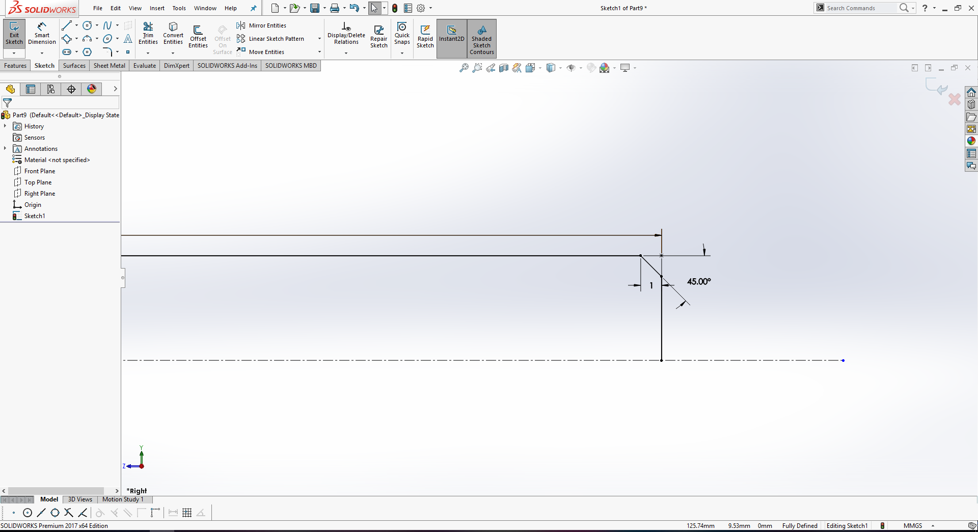Open the Insert menu
978x532 pixels.
point(157,8)
